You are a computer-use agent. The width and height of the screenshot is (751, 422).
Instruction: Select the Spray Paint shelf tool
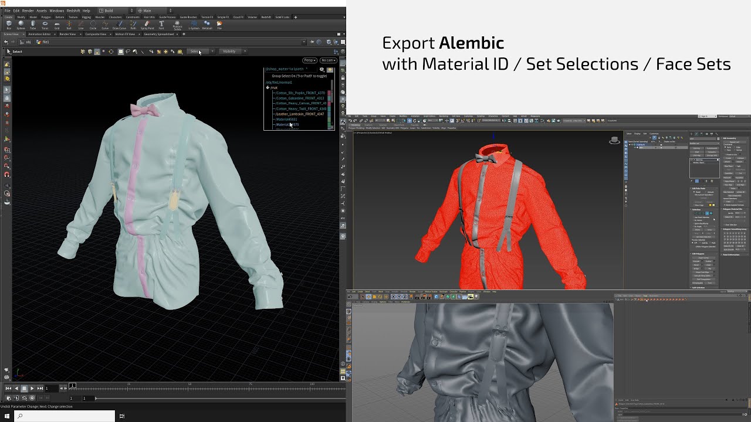147,25
